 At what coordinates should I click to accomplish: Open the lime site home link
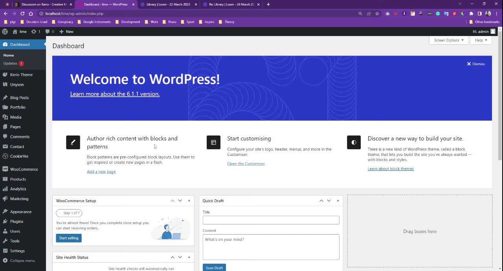coord(20,31)
